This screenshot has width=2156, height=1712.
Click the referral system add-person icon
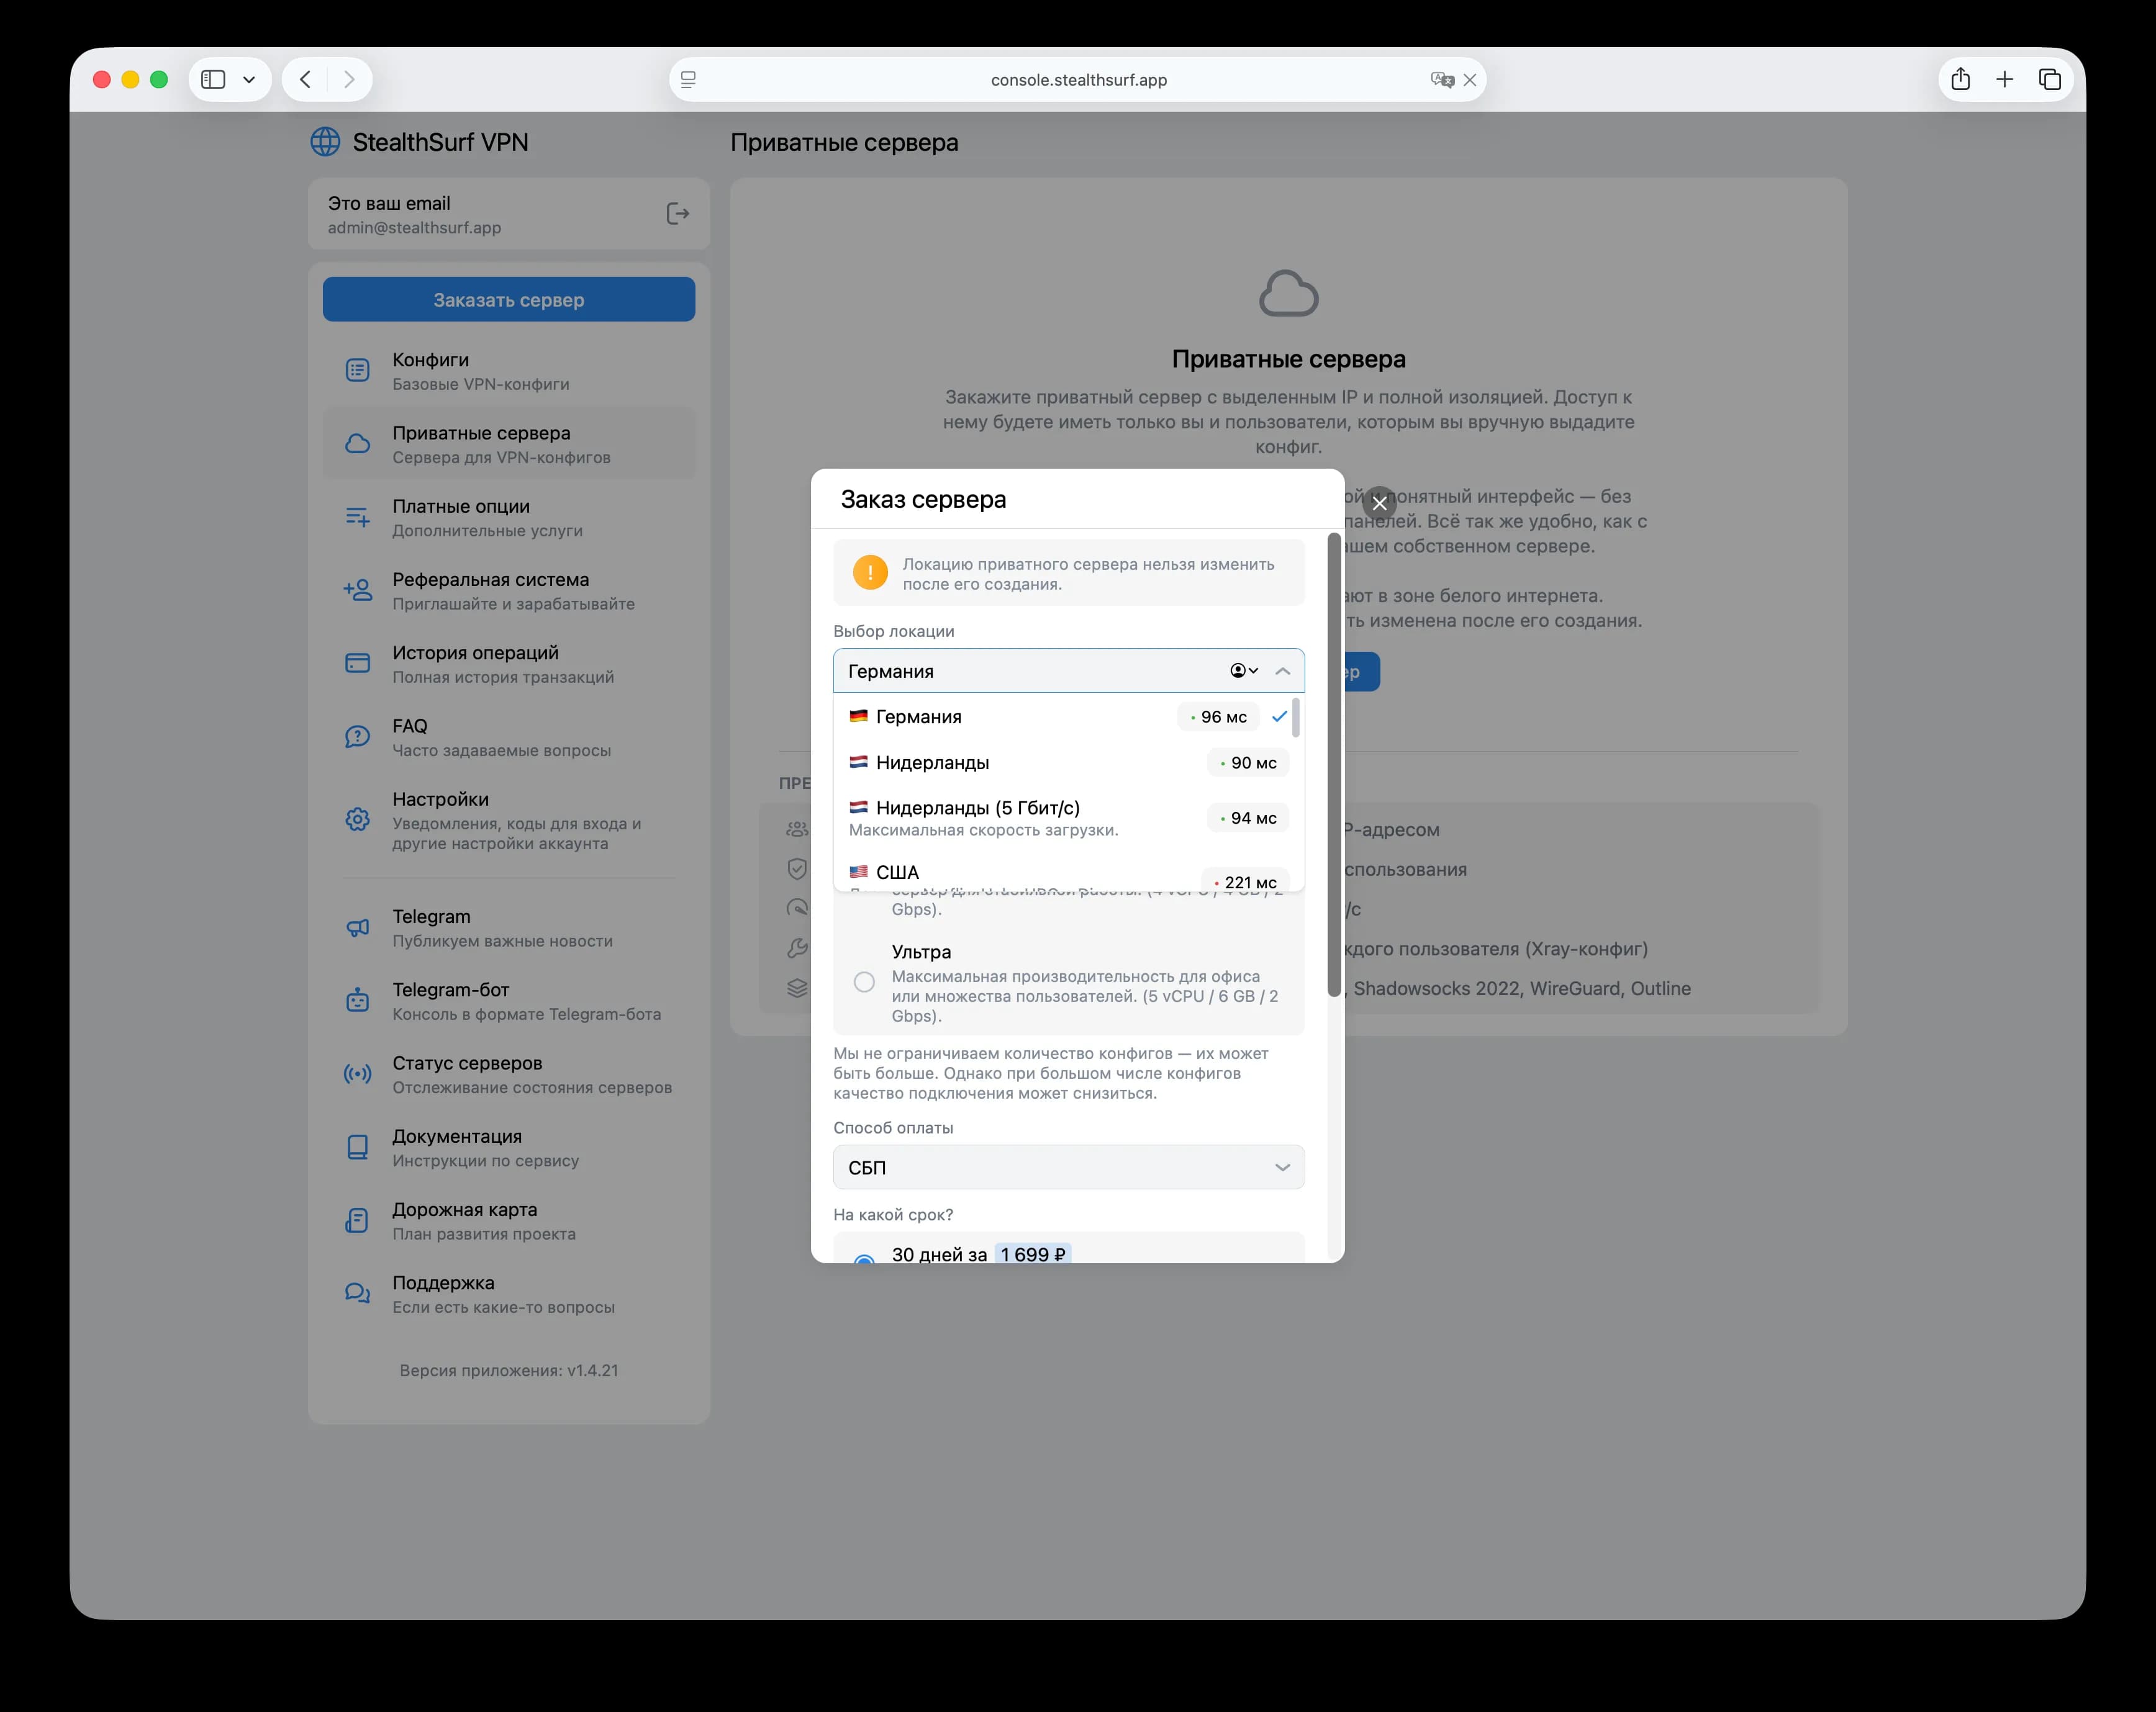coord(357,591)
